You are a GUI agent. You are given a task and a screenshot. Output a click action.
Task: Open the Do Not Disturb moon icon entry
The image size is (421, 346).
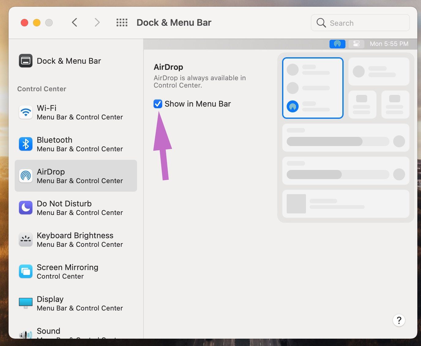(x=26, y=208)
